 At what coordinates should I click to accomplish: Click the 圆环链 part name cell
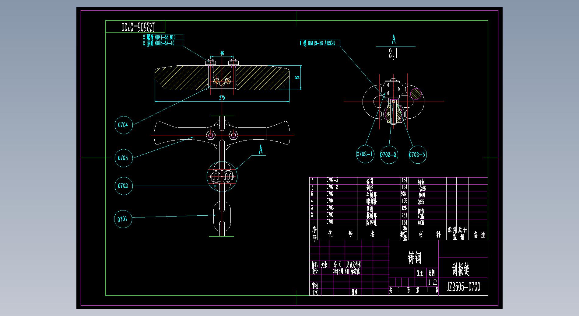(x=371, y=223)
